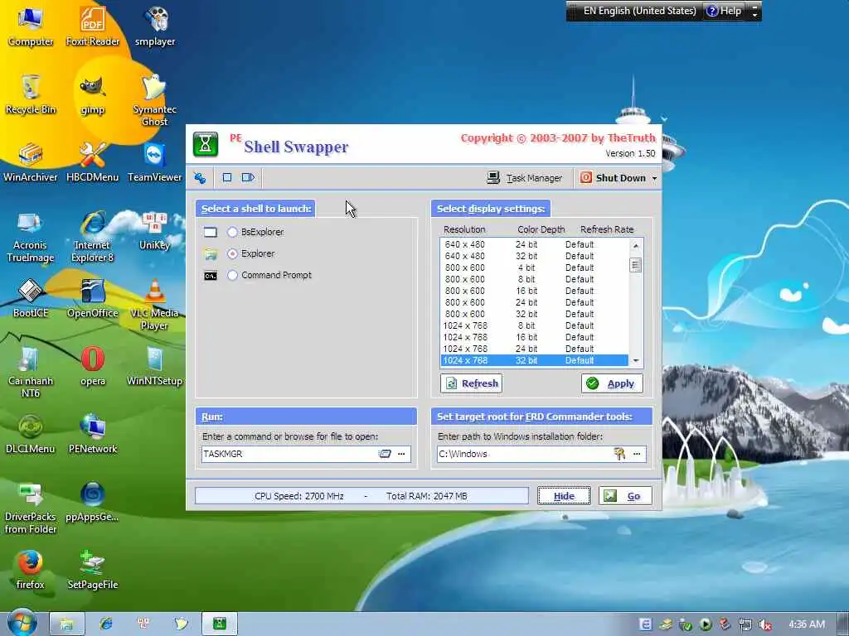Click the collapse panel icon in toolbar
Viewport: 849px width, 636px height.
248,177
